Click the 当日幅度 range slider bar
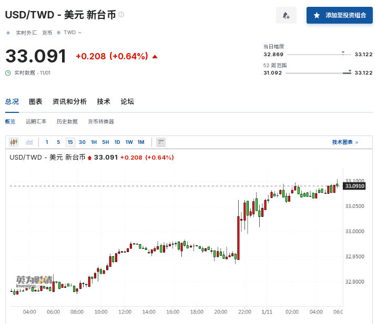The width and height of the screenshot is (377, 324). coord(319,54)
